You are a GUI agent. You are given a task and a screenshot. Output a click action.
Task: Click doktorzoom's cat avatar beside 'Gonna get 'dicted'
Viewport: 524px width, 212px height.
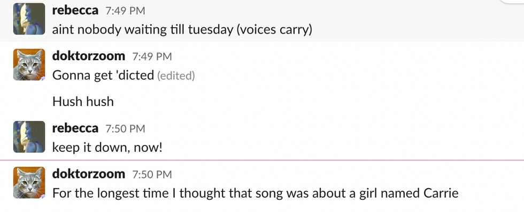click(x=29, y=64)
